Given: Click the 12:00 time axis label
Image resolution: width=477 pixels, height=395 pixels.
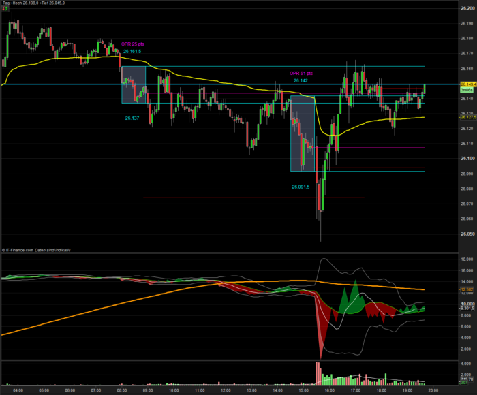Looking at the screenshot, I should click(226, 390).
